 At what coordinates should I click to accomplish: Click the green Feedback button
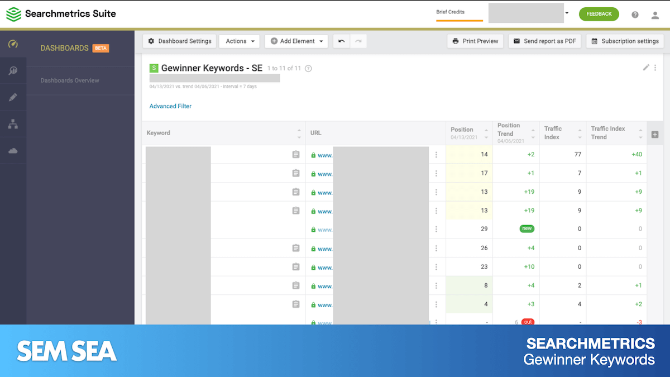[x=599, y=14]
